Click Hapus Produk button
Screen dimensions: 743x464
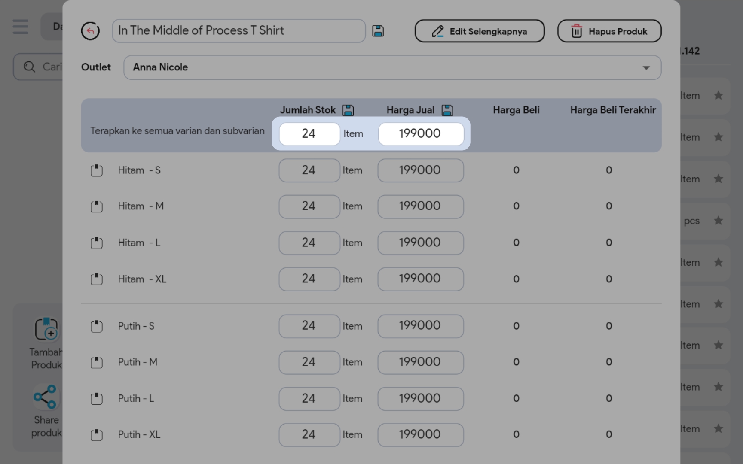609,31
